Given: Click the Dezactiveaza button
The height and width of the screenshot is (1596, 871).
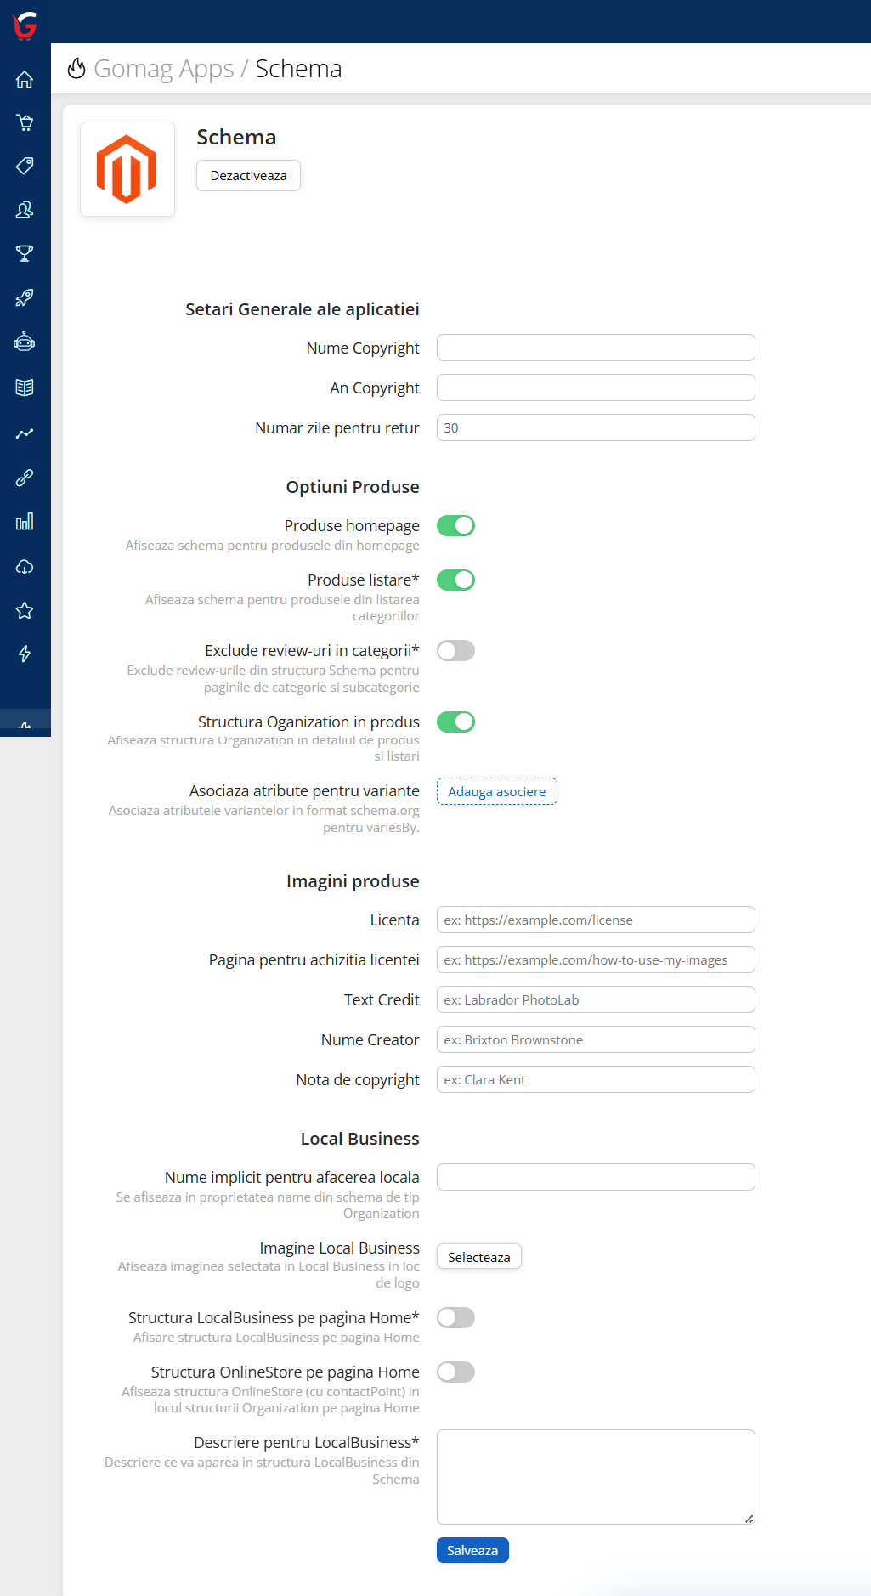Looking at the screenshot, I should point(248,176).
